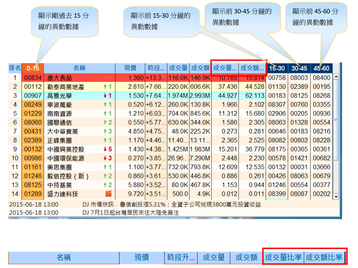This screenshot has height=268, width=358.
Task: Select stock code 02389 in rank 8
Action: tap(33, 140)
